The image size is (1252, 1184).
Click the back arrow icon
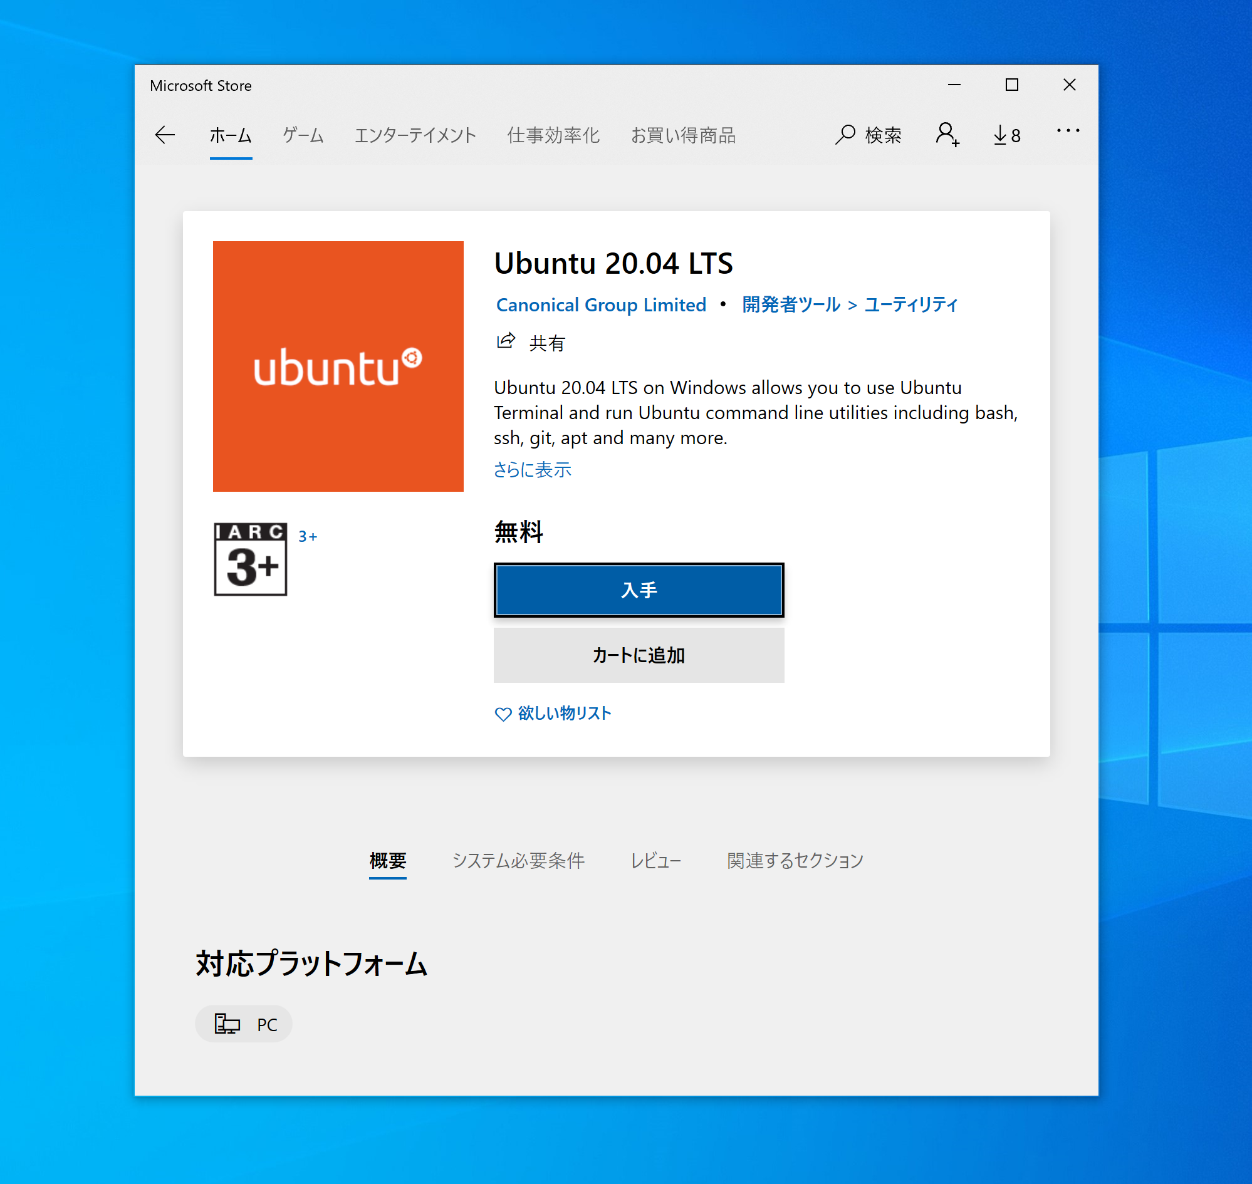click(165, 135)
